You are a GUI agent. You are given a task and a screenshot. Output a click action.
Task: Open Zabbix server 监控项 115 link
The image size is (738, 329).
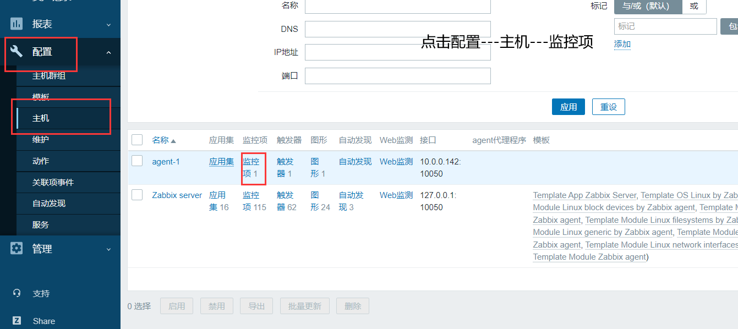[x=251, y=201]
